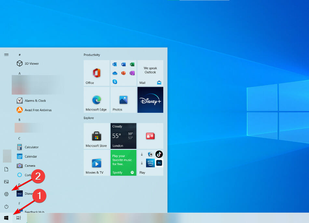Open the Settings gear in Start menu
The image size is (309, 223).
click(x=6, y=194)
